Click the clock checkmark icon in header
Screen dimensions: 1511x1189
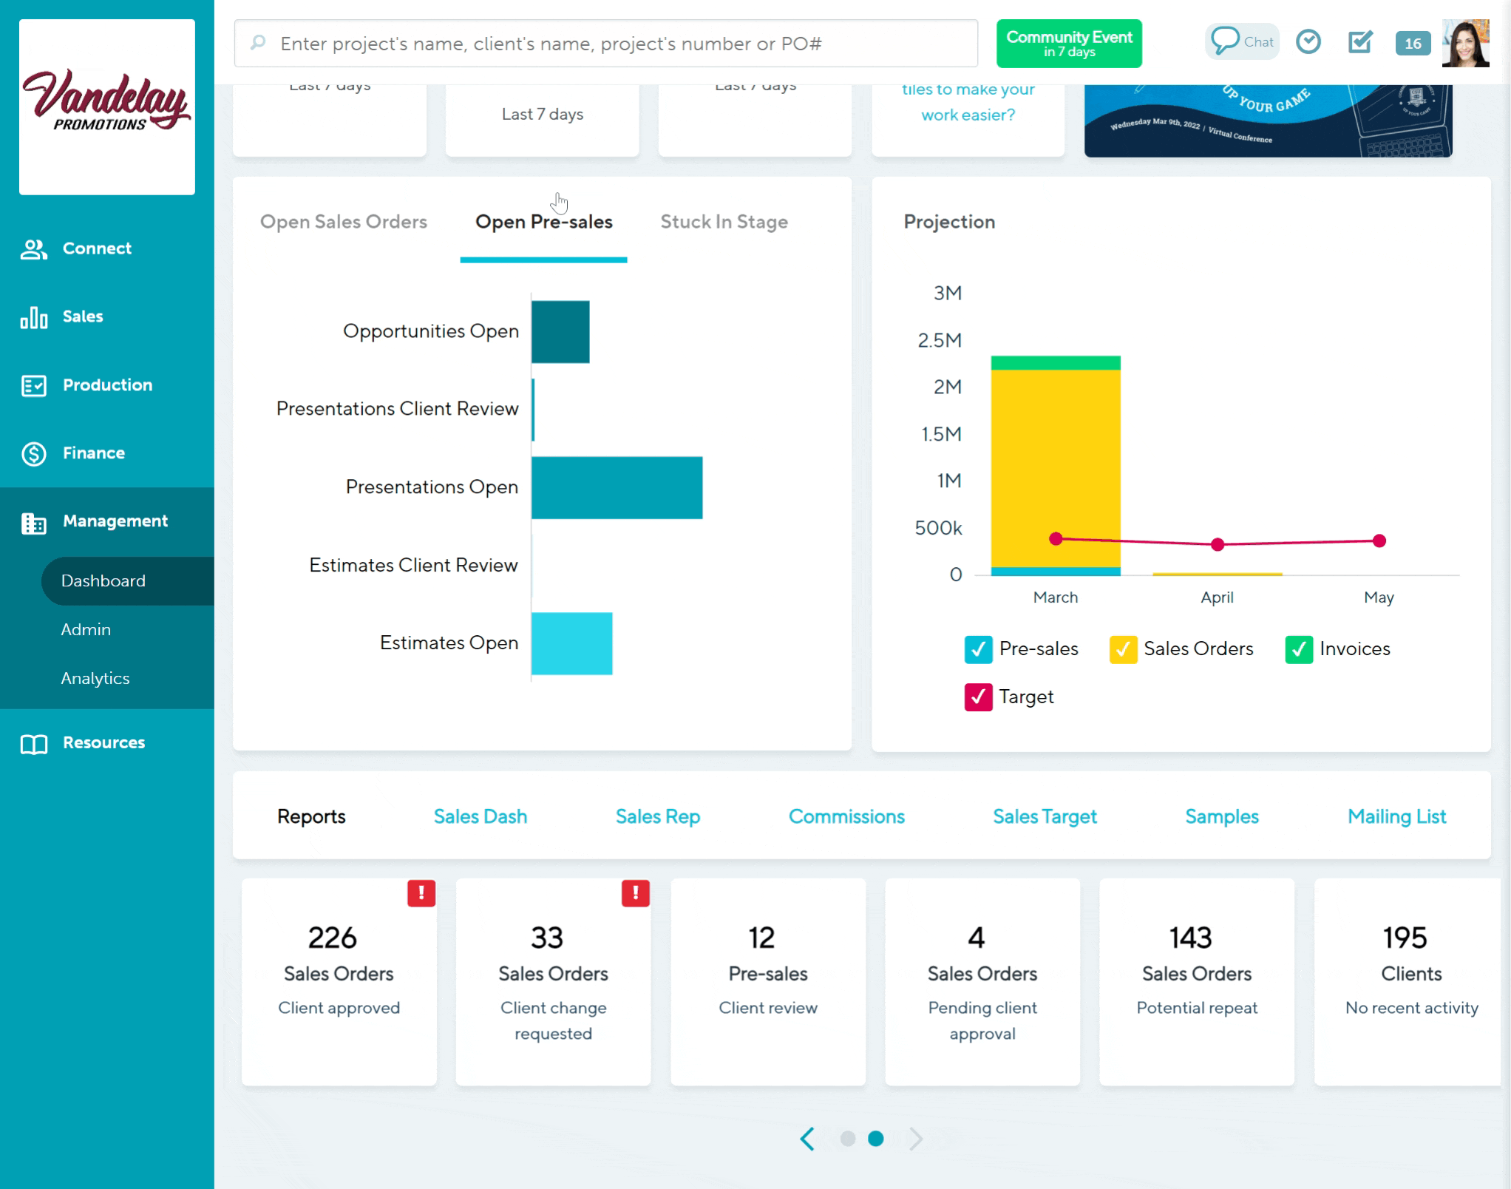click(x=1308, y=42)
